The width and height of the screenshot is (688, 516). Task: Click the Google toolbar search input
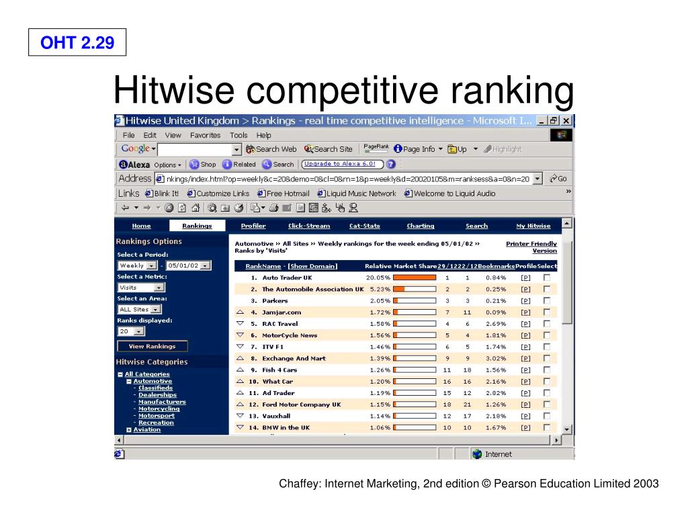[195, 149]
